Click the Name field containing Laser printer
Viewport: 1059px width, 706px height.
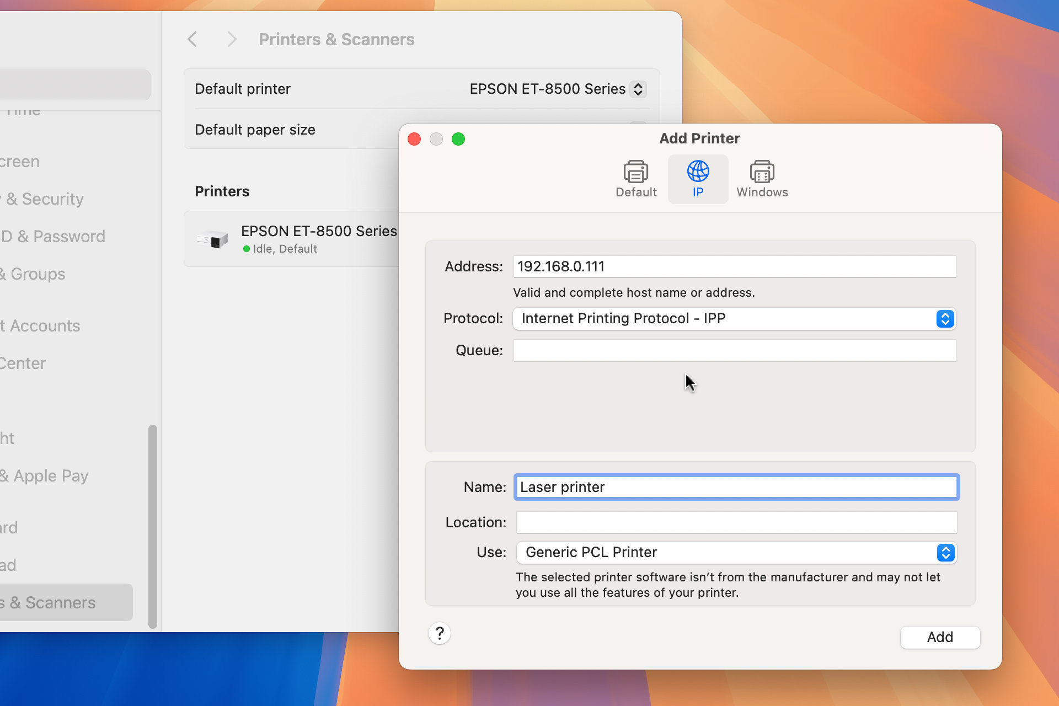coord(736,487)
